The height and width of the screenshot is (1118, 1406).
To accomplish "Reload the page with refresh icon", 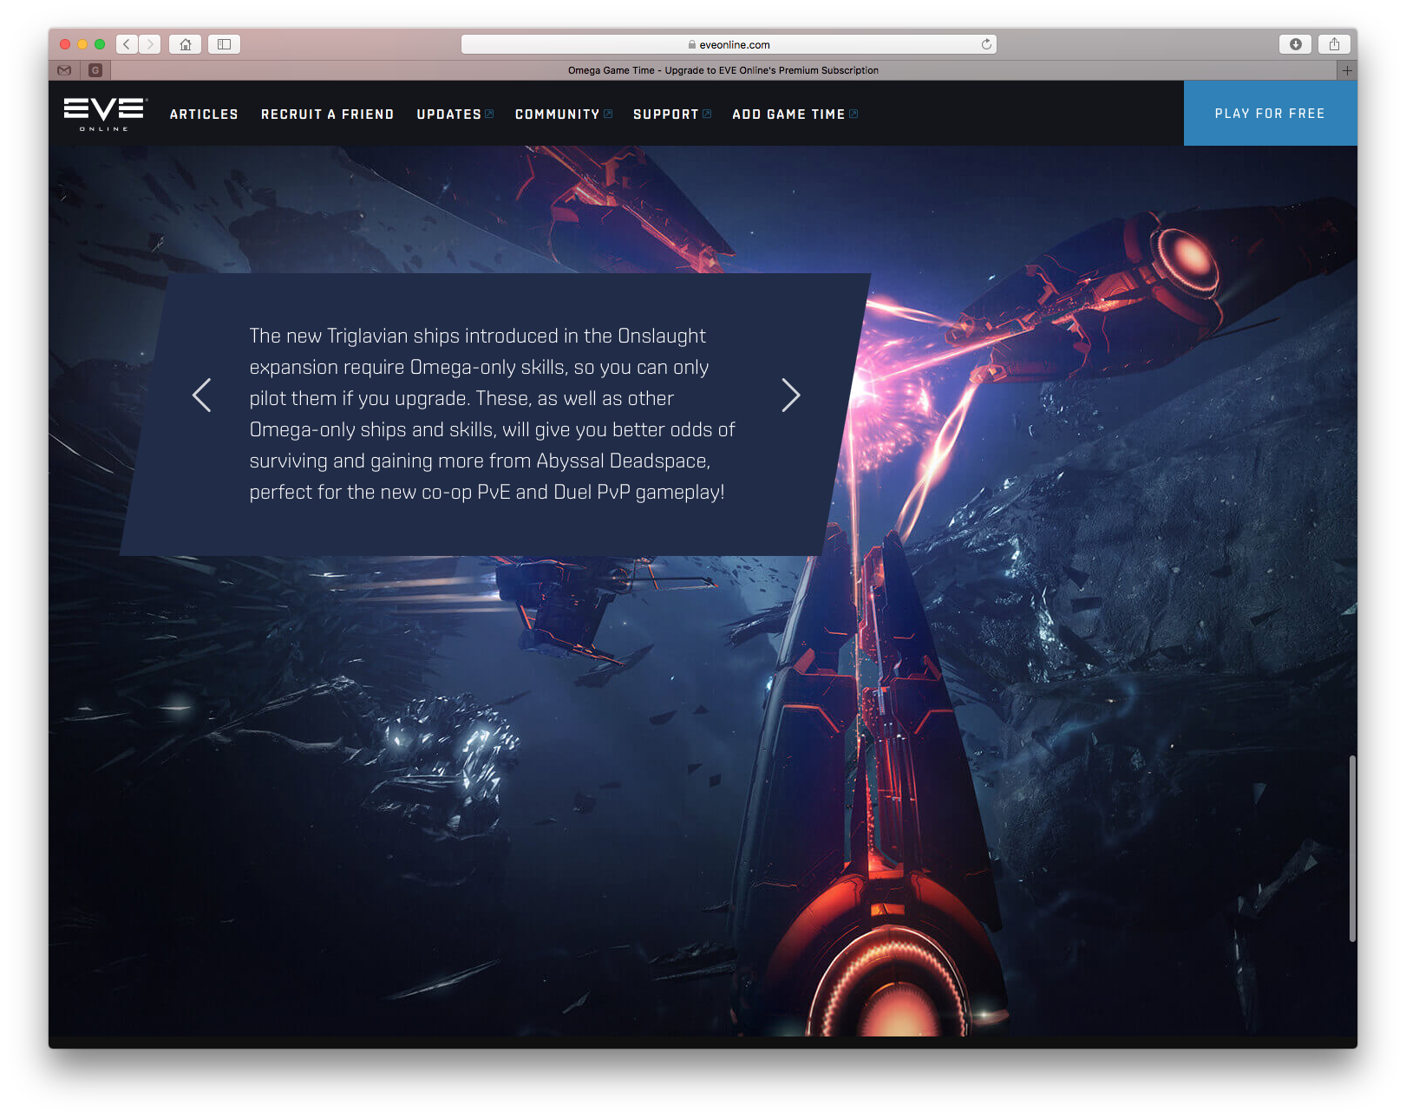I will tap(986, 44).
